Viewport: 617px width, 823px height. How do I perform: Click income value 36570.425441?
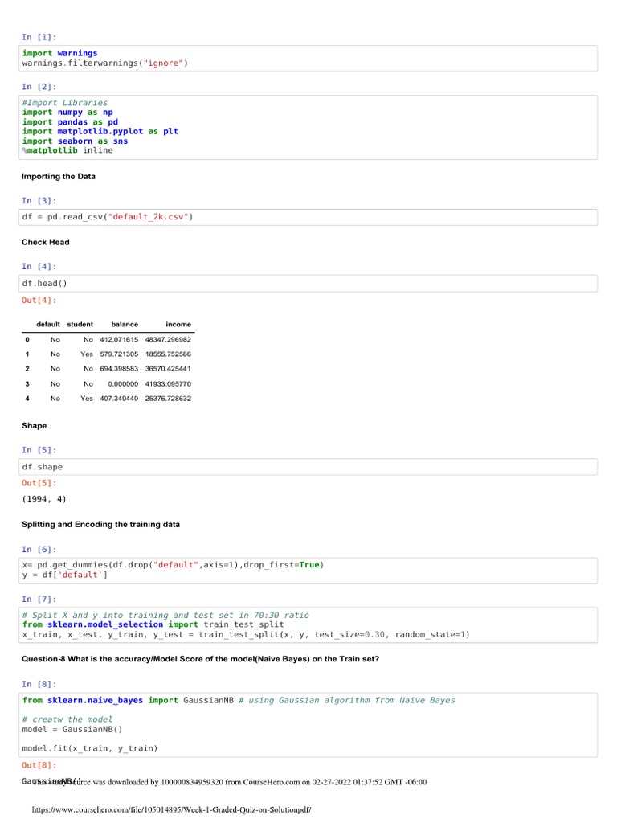point(168,369)
